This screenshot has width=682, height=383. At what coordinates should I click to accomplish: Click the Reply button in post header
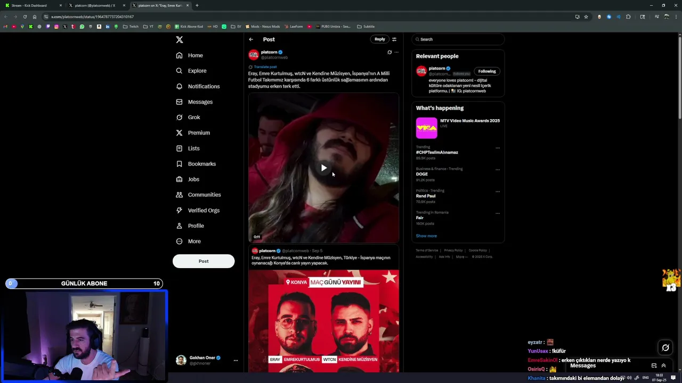click(379, 39)
